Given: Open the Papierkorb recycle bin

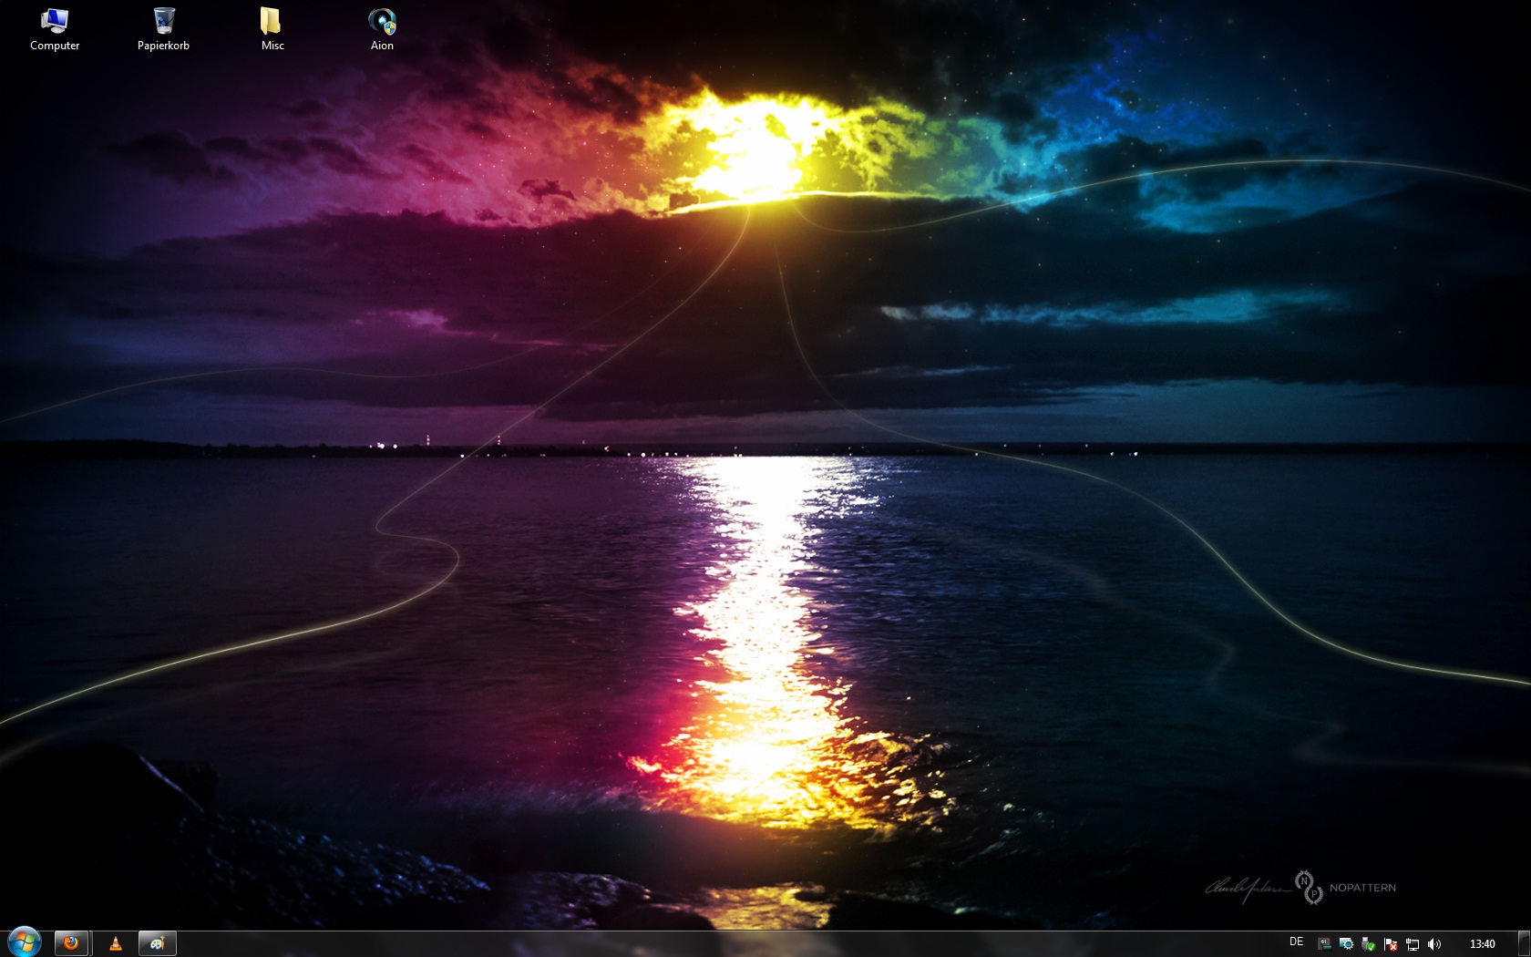Looking at the screenshot, I should (x=163, y=29).
